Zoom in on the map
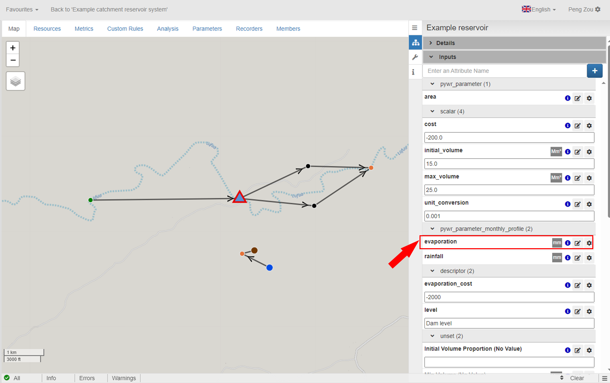Image resolution: width=610 pixels, height=383 pixels. [13, 48]
